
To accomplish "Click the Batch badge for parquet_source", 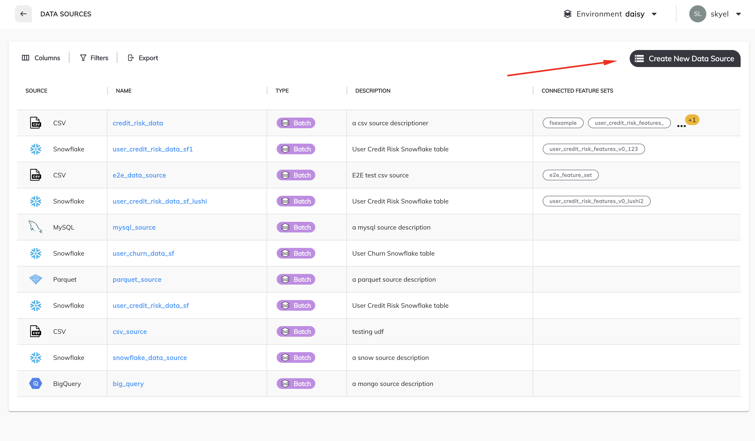I will 296,280.
